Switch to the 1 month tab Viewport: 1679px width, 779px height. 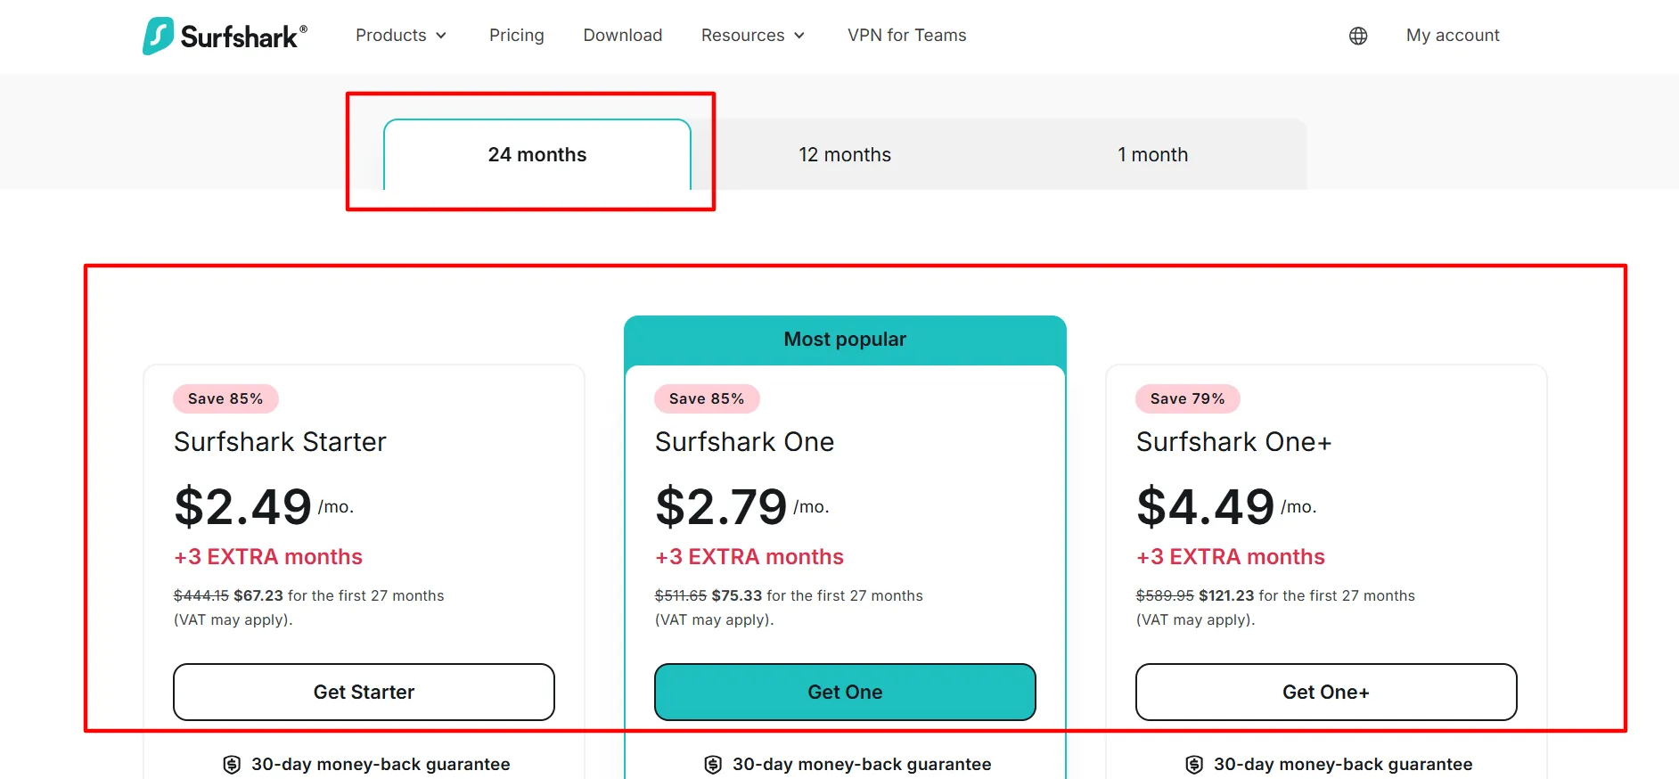tap(1153, 154)
